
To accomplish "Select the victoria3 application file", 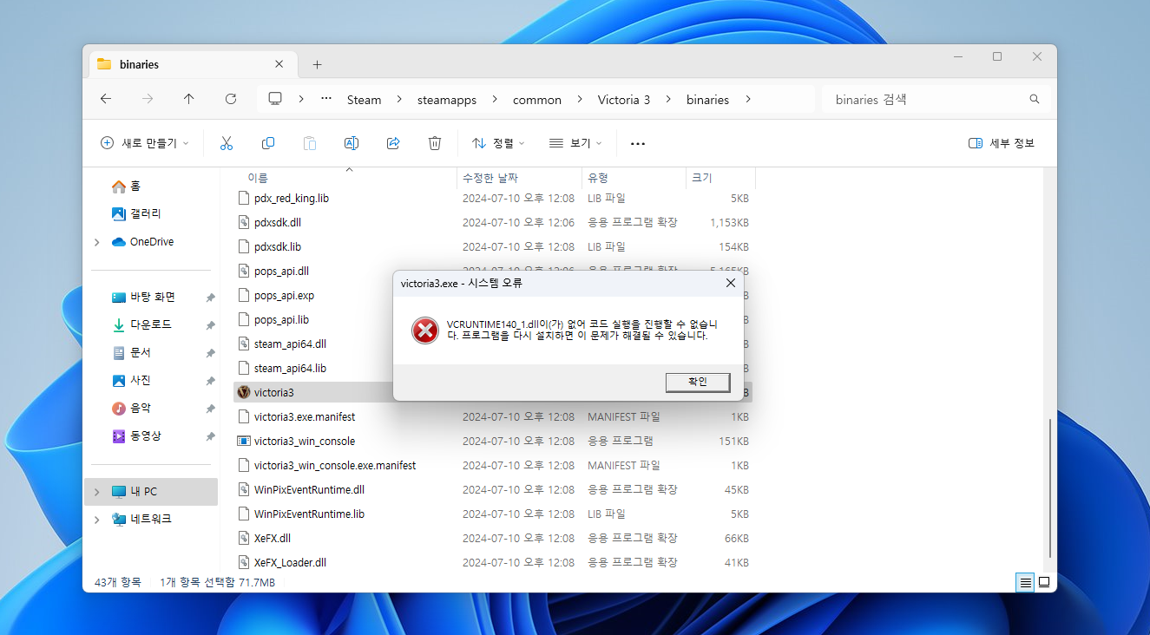I will [x=313, y=393].
